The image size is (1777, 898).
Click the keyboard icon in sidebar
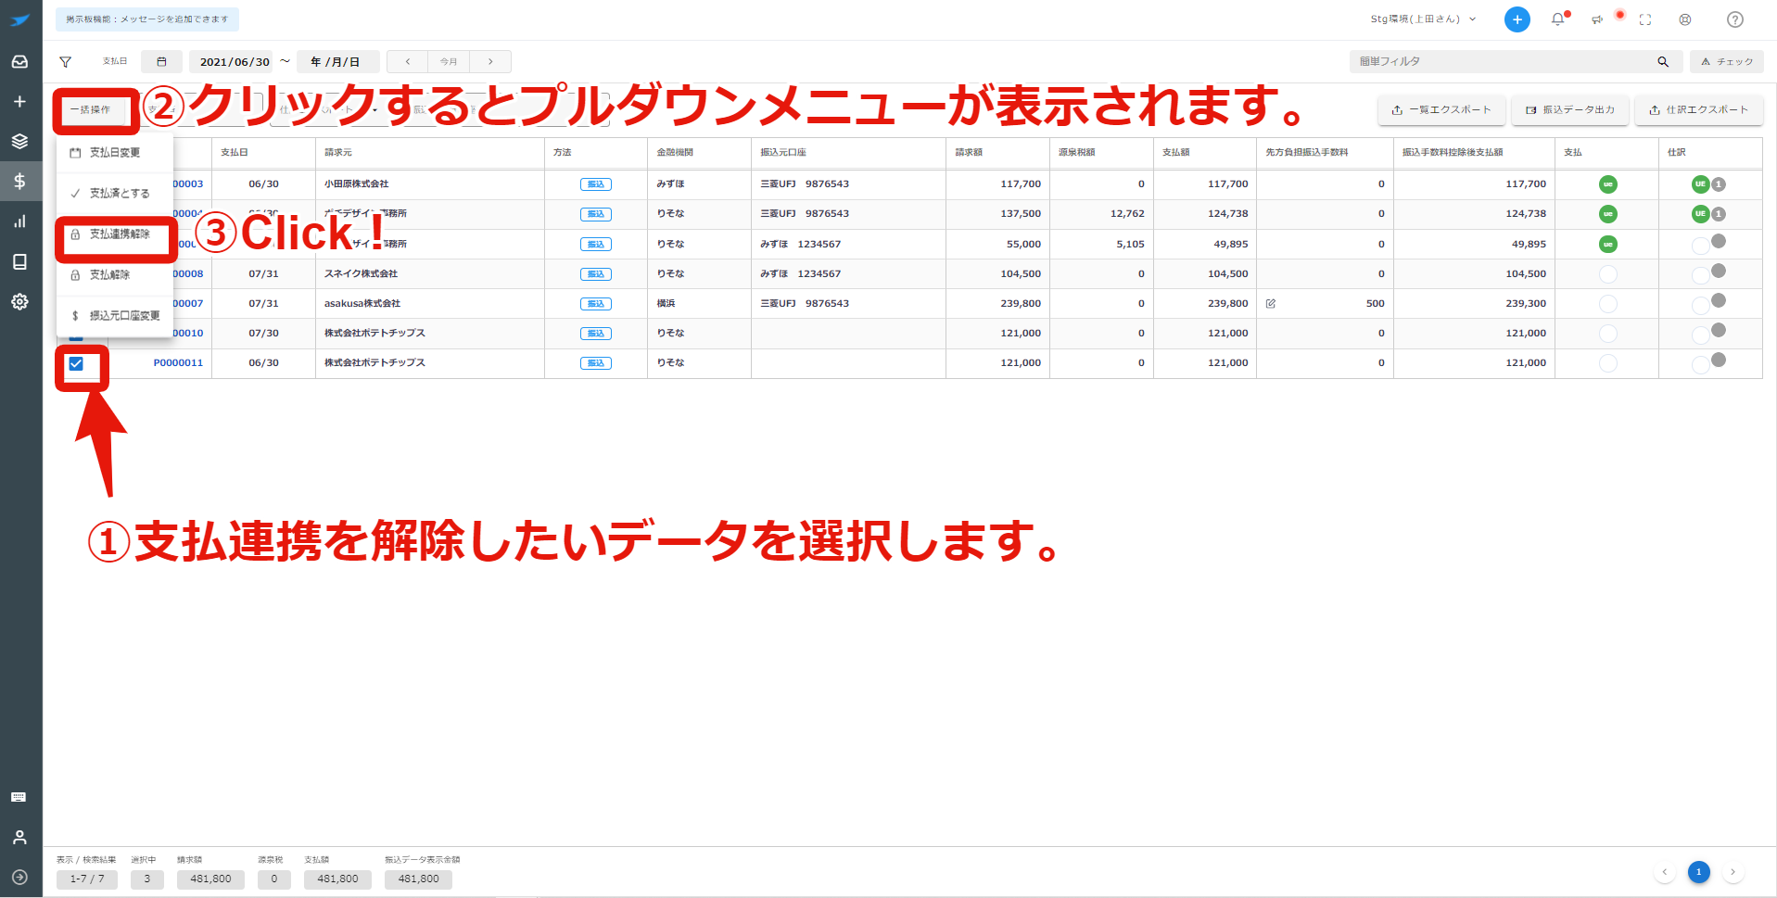(x=19, y=797)
